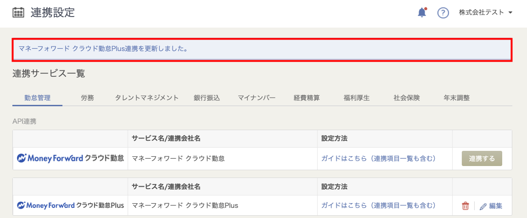Click the pencil 編集 icon

click(x=483, y=206)
